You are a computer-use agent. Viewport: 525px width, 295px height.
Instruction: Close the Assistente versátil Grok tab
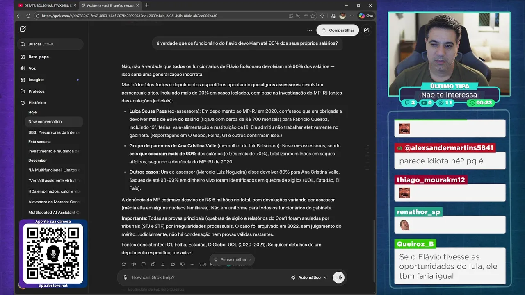(x=137, y=5)
